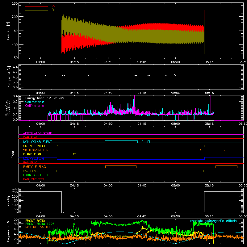Click the olive flag label above FRONTS_OFF

click(30, 171)
